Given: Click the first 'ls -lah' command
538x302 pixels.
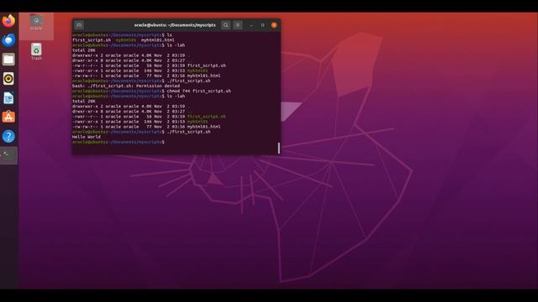Looking at the screenshot, I should (x=176, y=45).
